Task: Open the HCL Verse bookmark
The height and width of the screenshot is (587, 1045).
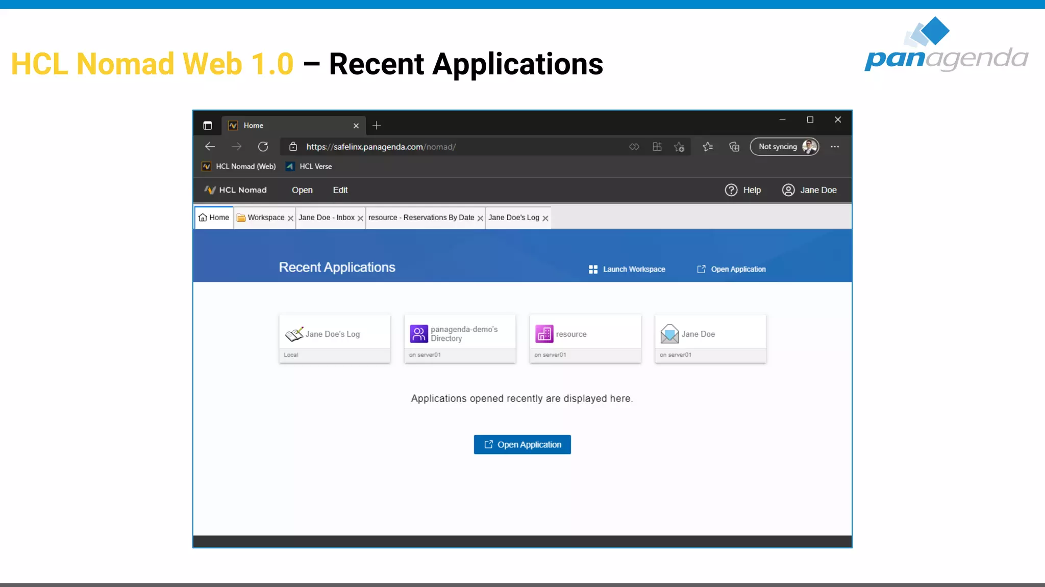Action: click(309, 167)
